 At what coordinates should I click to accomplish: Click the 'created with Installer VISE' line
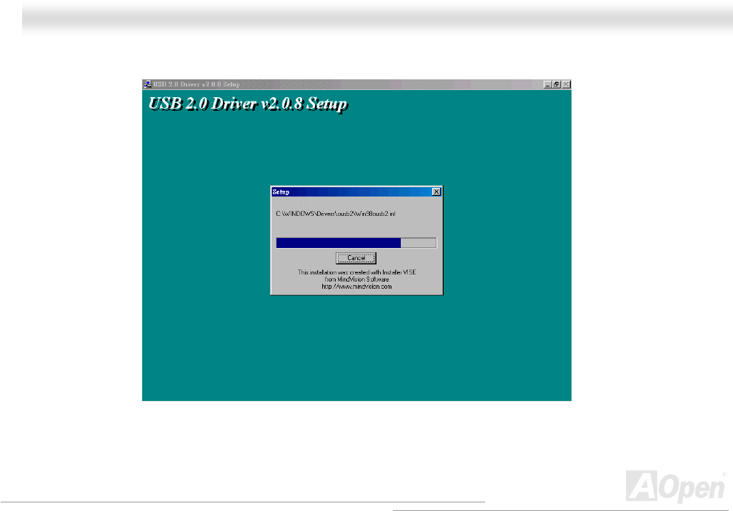(356, 272)
